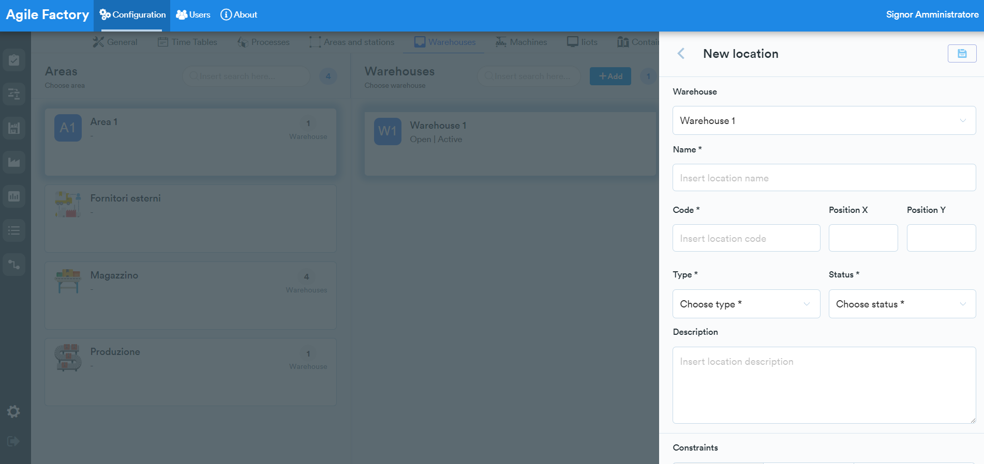Save the new location with the disk icon
984x464 pixels.
click(x=962, y=54)
